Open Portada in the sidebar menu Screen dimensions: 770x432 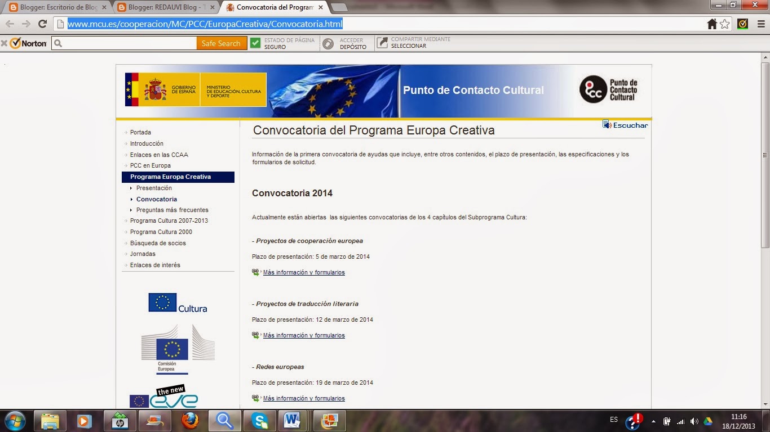coord(140,132)
